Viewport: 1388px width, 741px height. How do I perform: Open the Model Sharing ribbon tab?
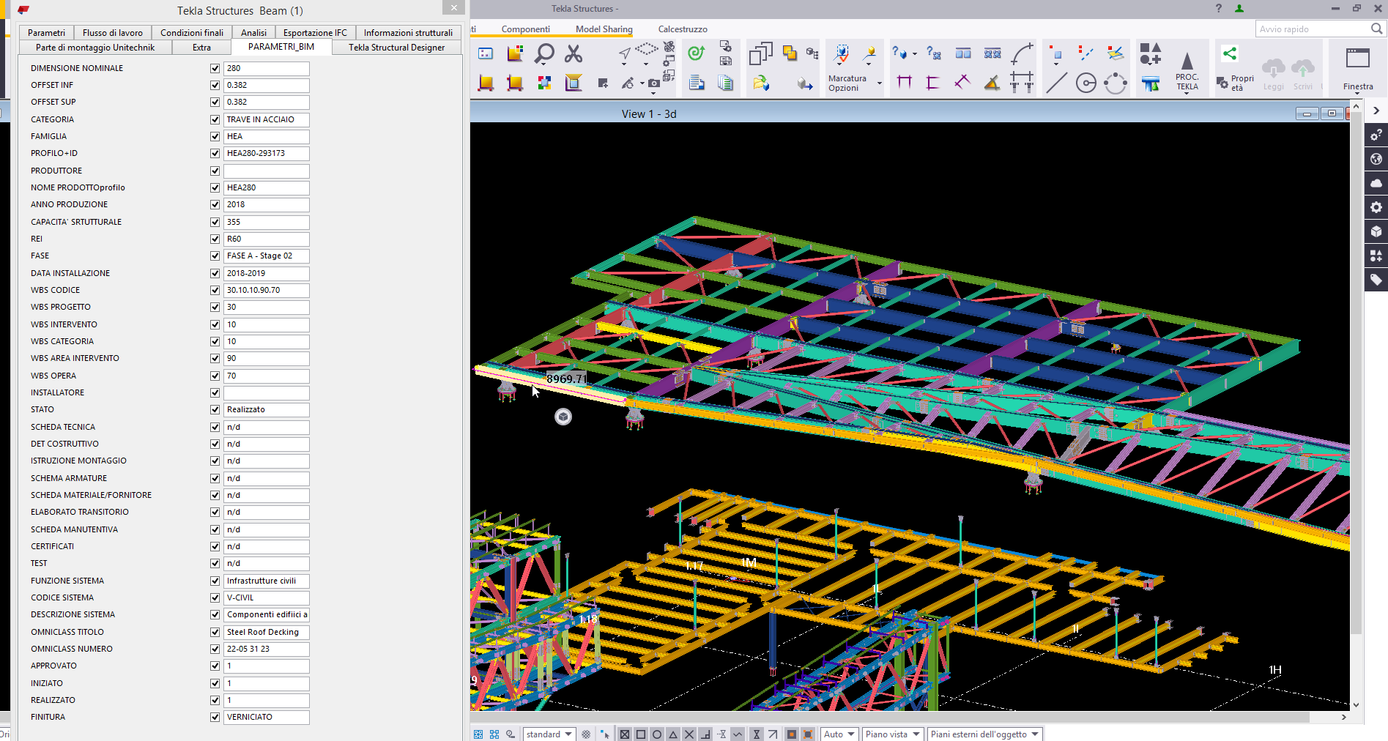604,29
